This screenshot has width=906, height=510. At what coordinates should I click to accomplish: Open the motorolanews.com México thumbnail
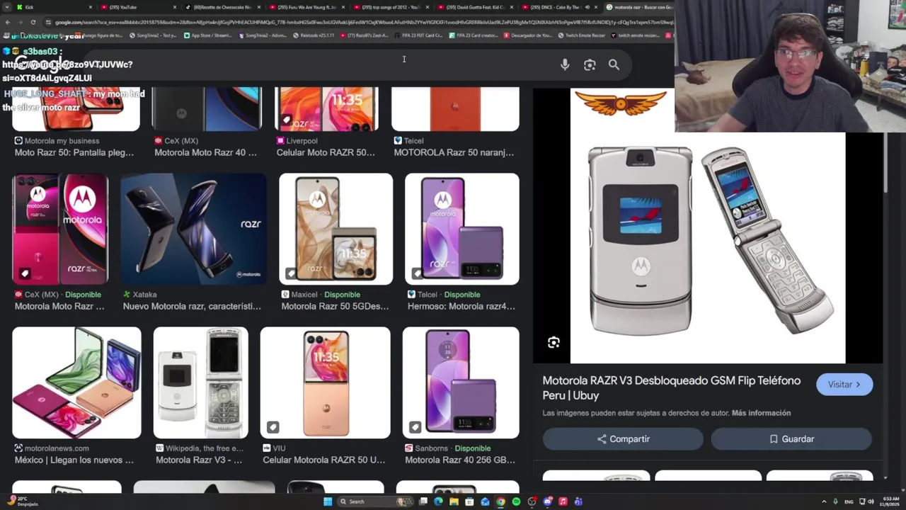[76, 382]
